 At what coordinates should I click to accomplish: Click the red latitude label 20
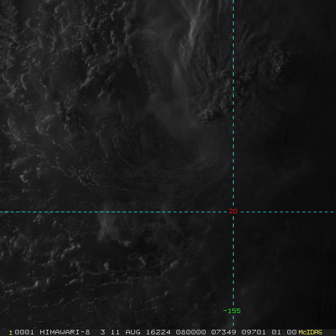point(233,211)
